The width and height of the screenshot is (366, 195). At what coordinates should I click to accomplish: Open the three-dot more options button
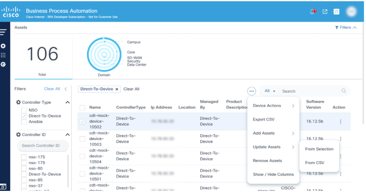(x=252, y=91)
